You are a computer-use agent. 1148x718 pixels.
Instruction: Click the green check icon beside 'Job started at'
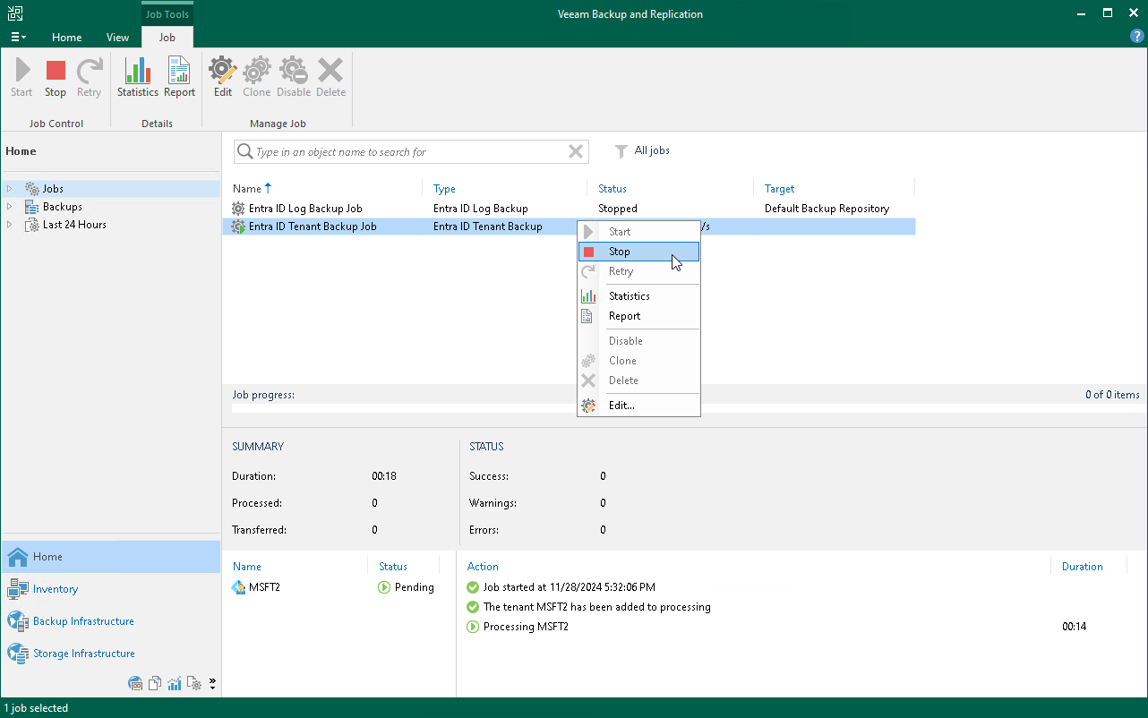pos(473,587)
